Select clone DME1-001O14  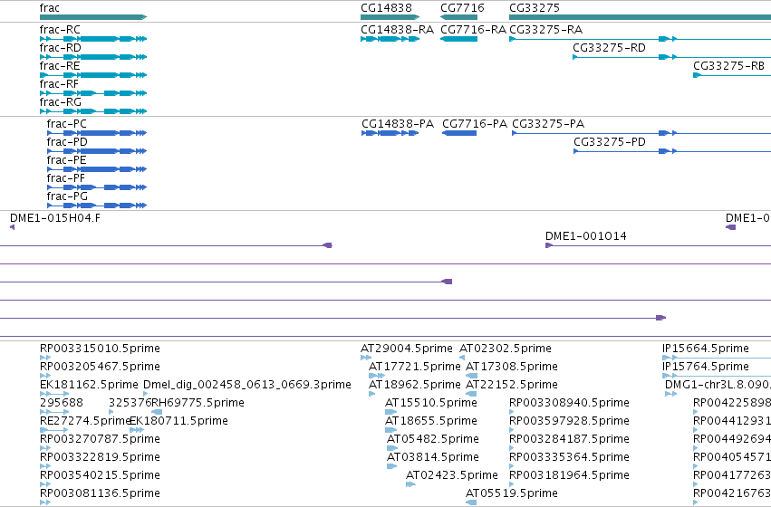tap(658, 245)
